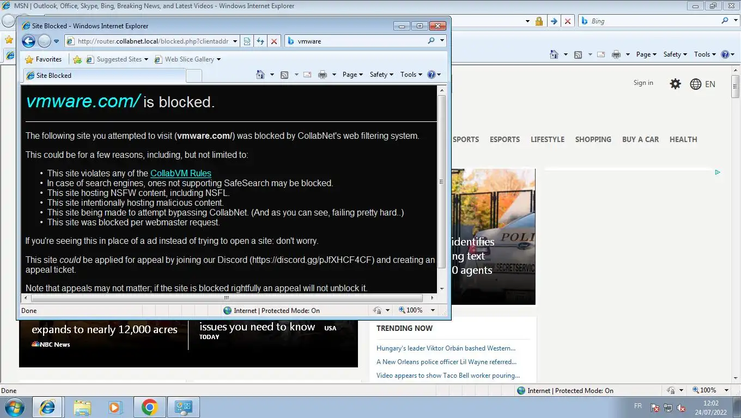Open the Safety menu in Site Blocked window

click(381, 75)
